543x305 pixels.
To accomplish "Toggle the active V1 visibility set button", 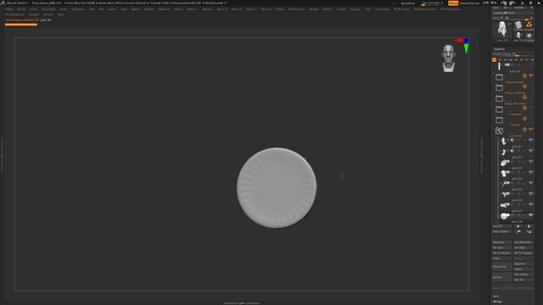I will pyautogui.click(x=494, y=60).
